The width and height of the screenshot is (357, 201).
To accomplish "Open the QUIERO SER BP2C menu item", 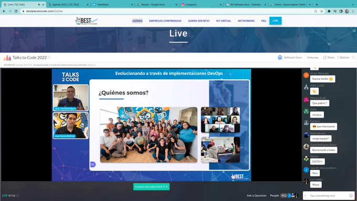I will point(199,21).
